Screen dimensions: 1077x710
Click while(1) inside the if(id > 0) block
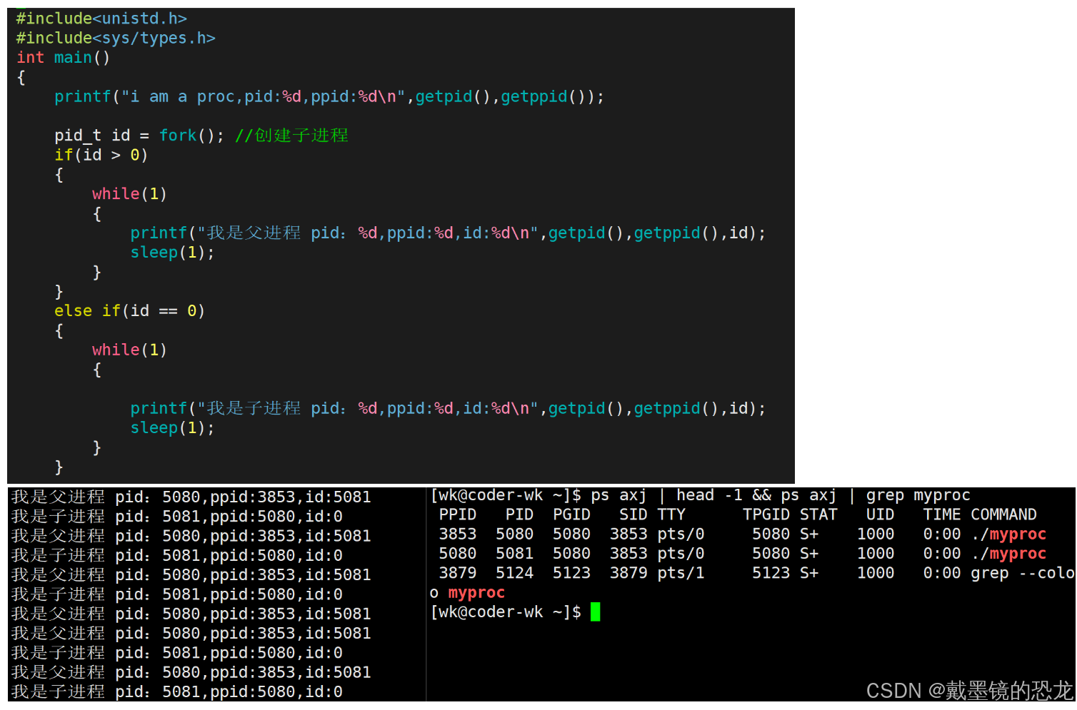pos(129,194)
